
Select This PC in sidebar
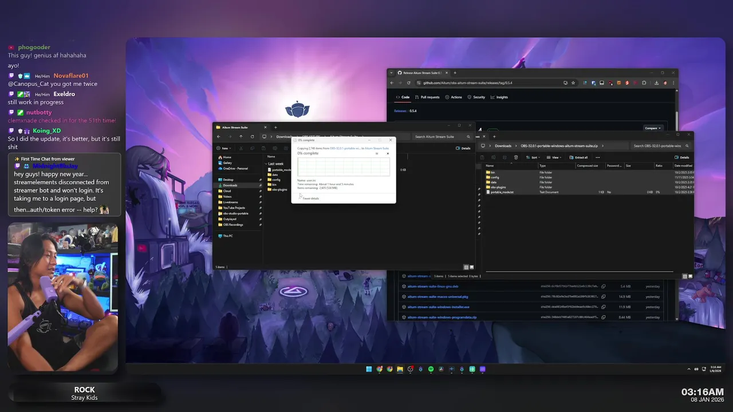(226, 236)
